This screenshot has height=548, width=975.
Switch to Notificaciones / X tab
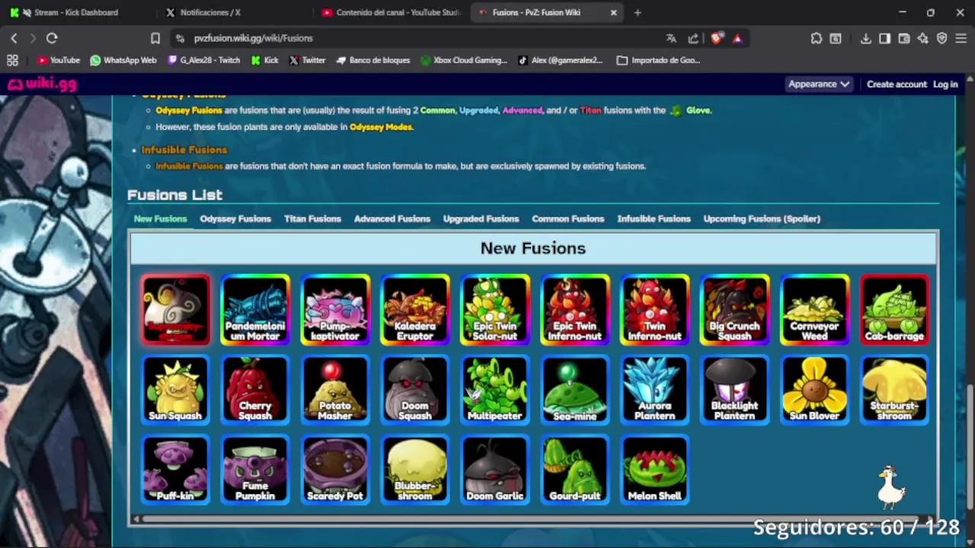[210, 12]
